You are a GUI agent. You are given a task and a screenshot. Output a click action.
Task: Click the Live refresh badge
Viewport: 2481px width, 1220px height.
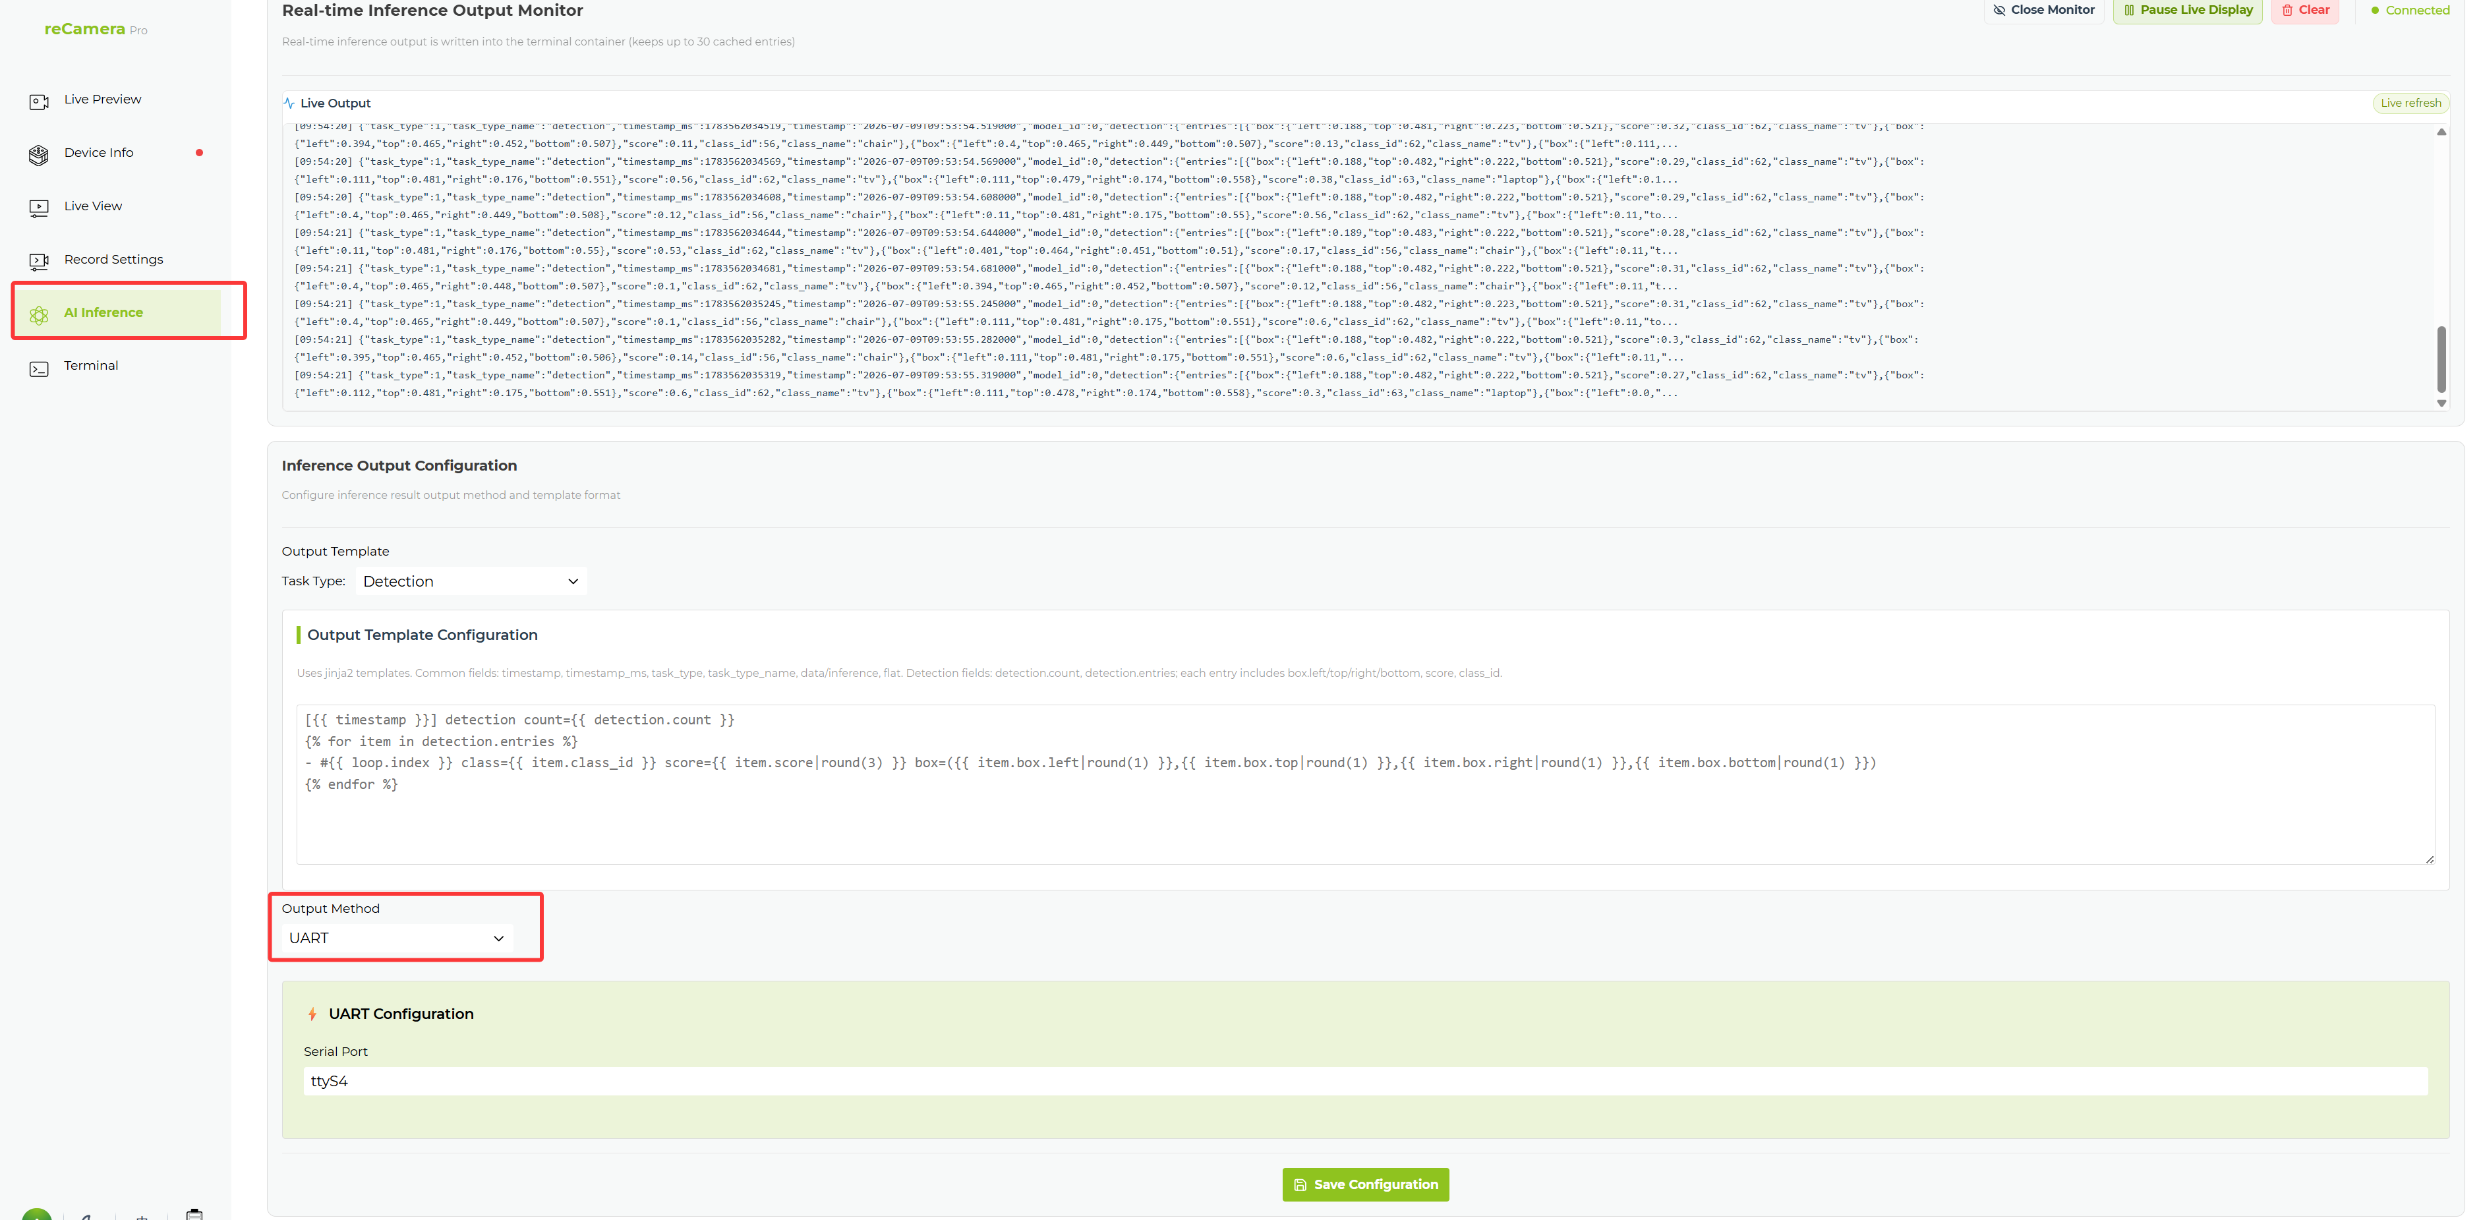click(2410, 103)
